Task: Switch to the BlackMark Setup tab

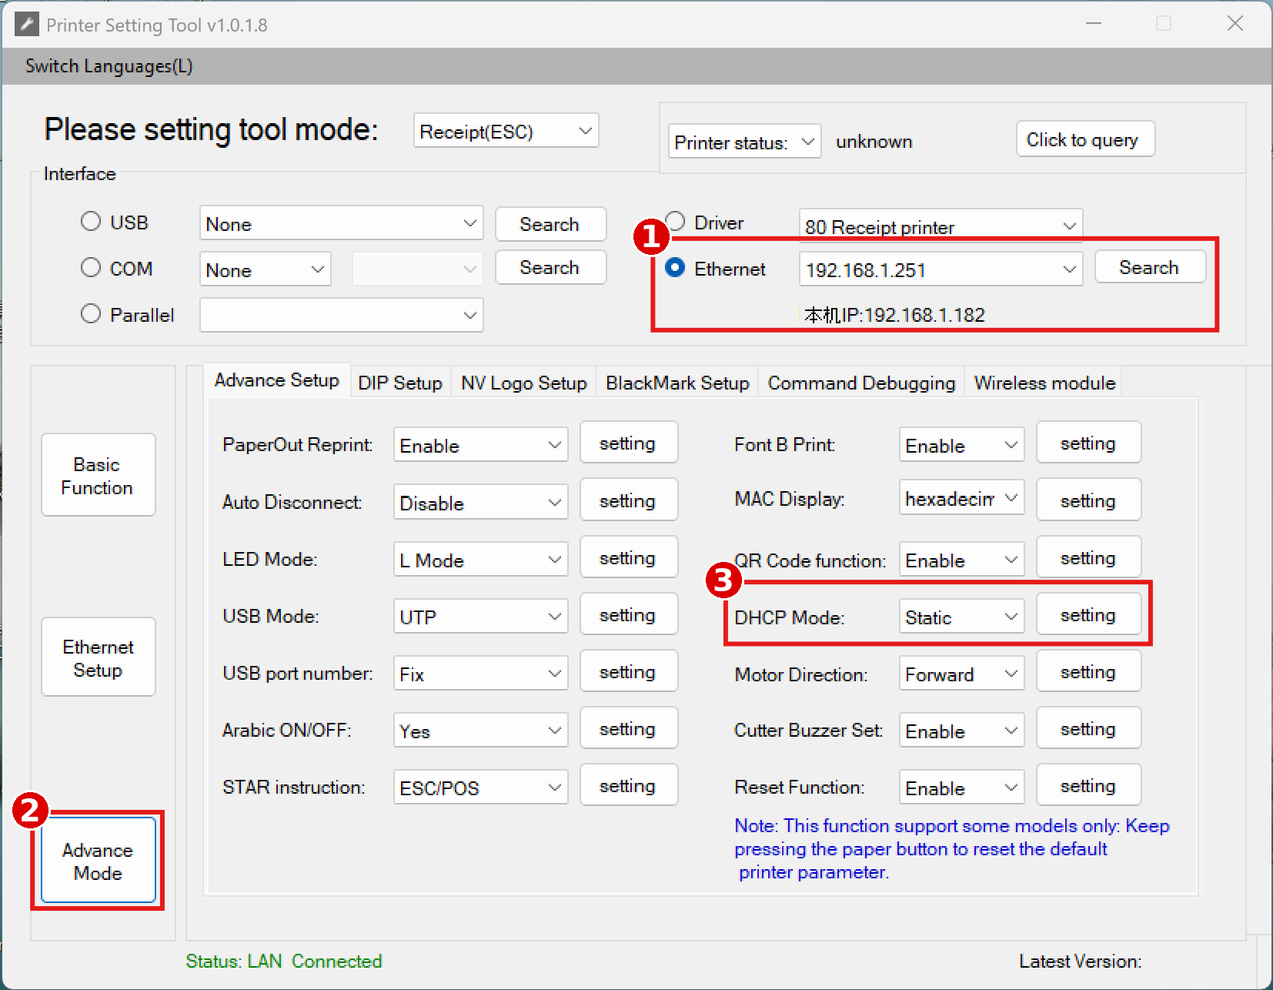Action: click(x=677, y=383)
